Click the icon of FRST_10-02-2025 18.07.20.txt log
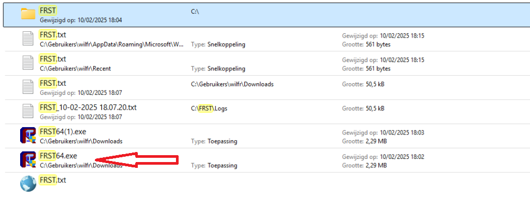 pos(28,112)
